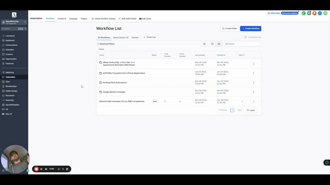Pause the screen recording
Screen dimensions: 330x185
pyautogui.click(x=41, y=169)
